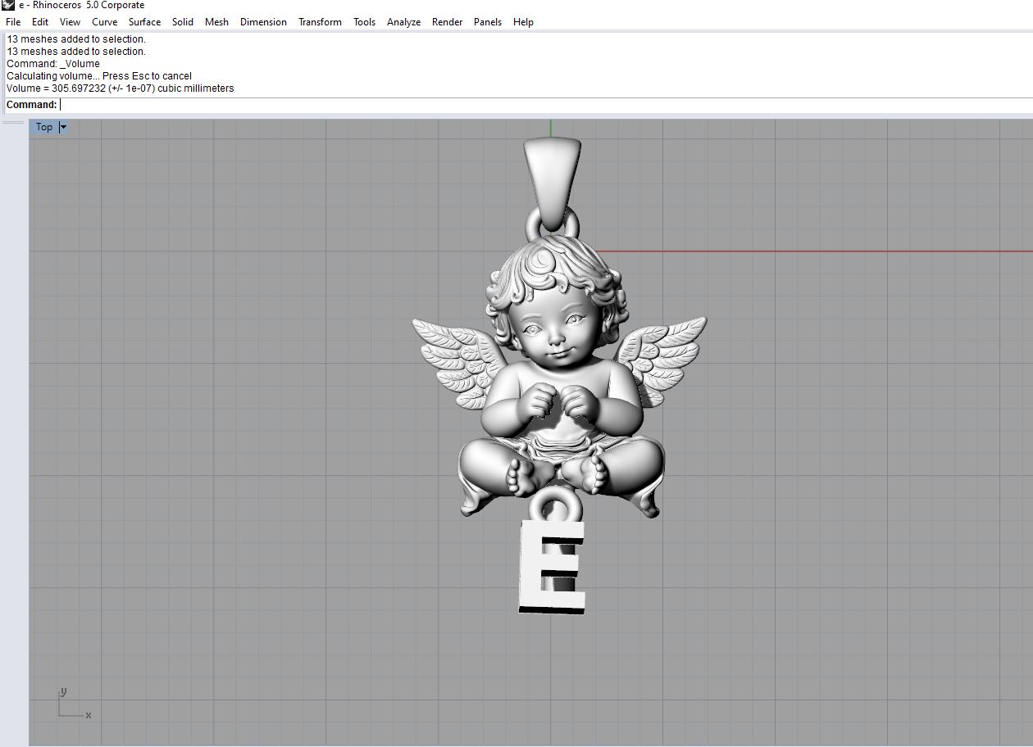Open the Mesh menu
The width and height of the screenshot is (1033, 747).
pos(216,22)
